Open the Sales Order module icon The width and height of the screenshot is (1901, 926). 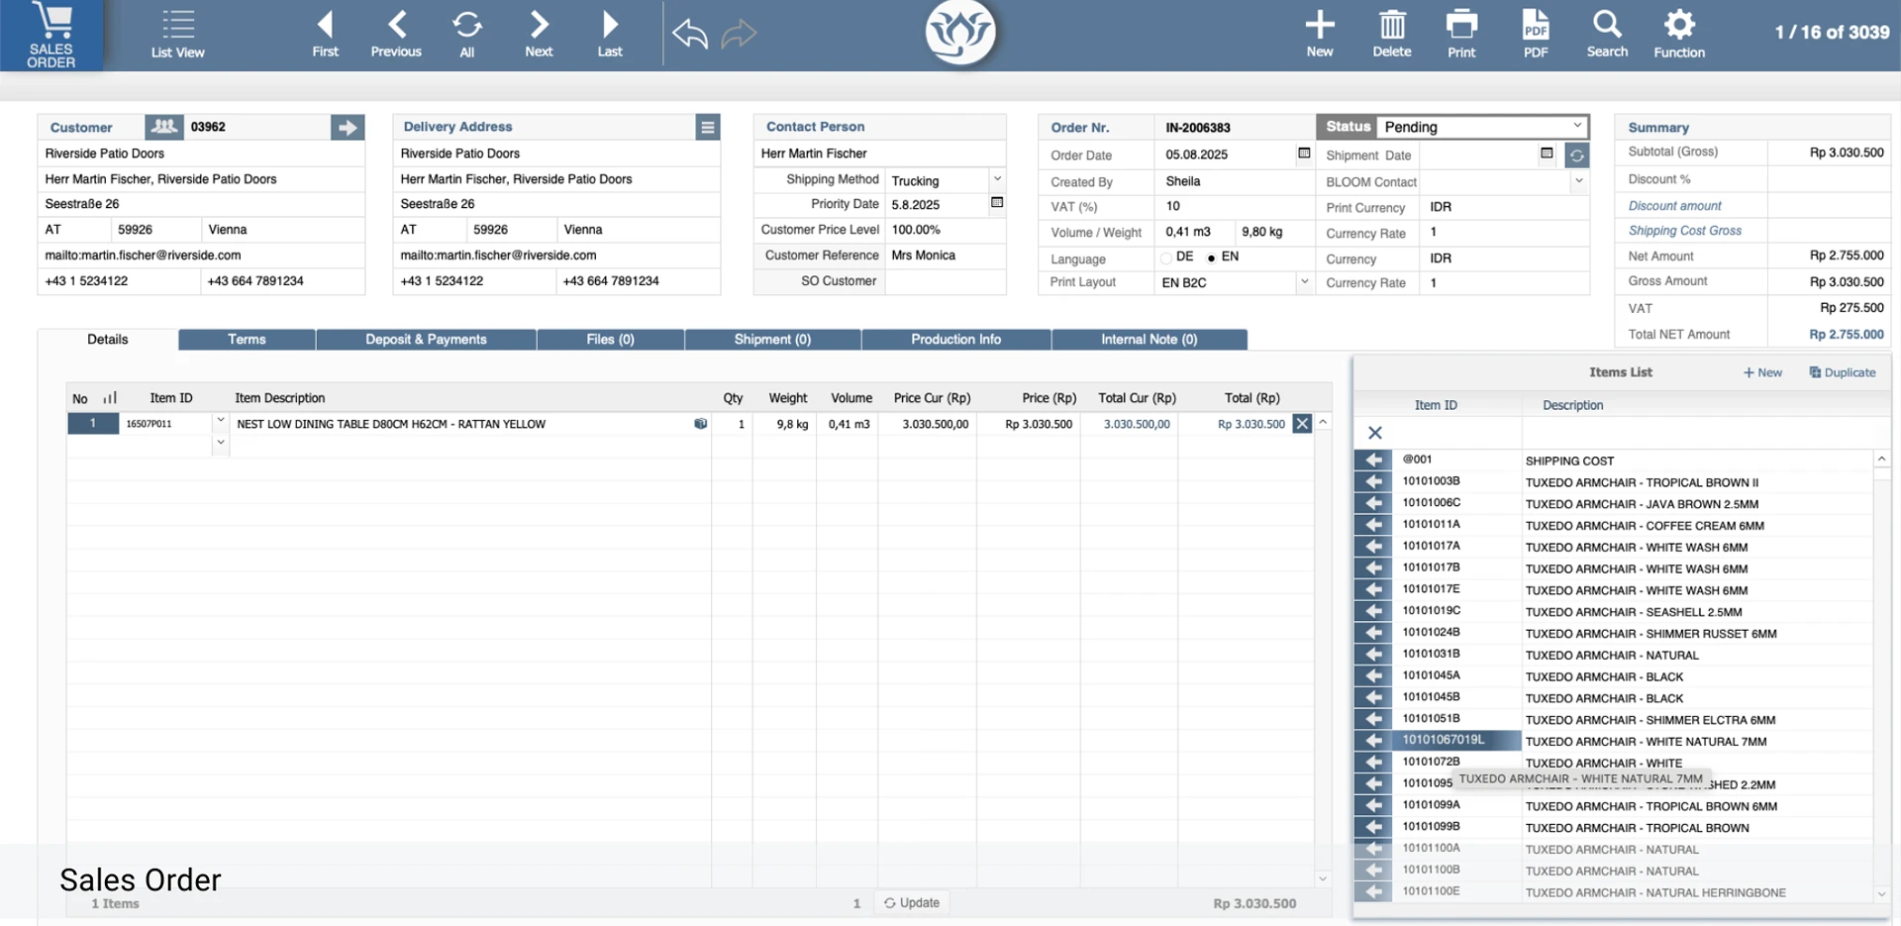pyautogui.click(x=51, y=36)
